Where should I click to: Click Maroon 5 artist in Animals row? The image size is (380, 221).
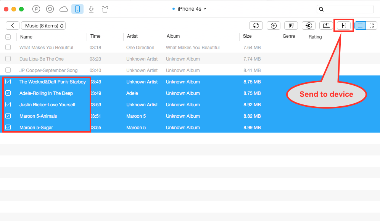coord(136,116)
